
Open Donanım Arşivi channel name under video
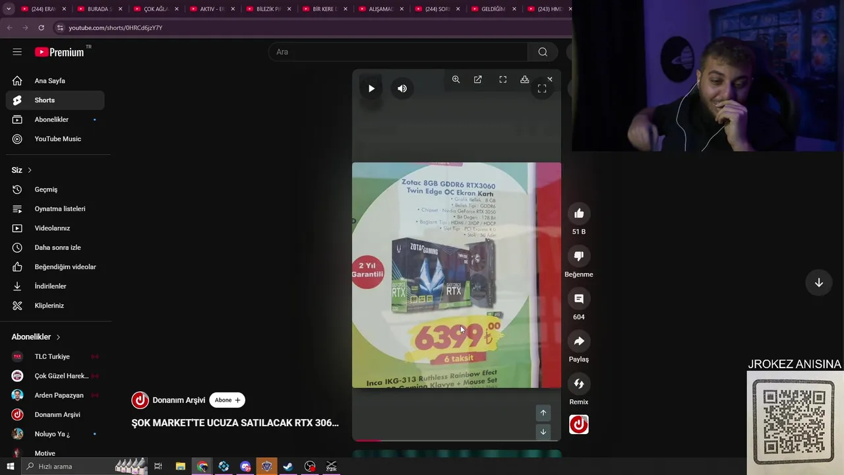pos(179,400)
